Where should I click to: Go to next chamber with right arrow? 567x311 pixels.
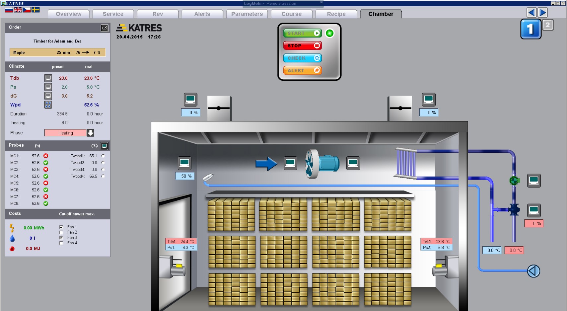click(x=542, y=13)
